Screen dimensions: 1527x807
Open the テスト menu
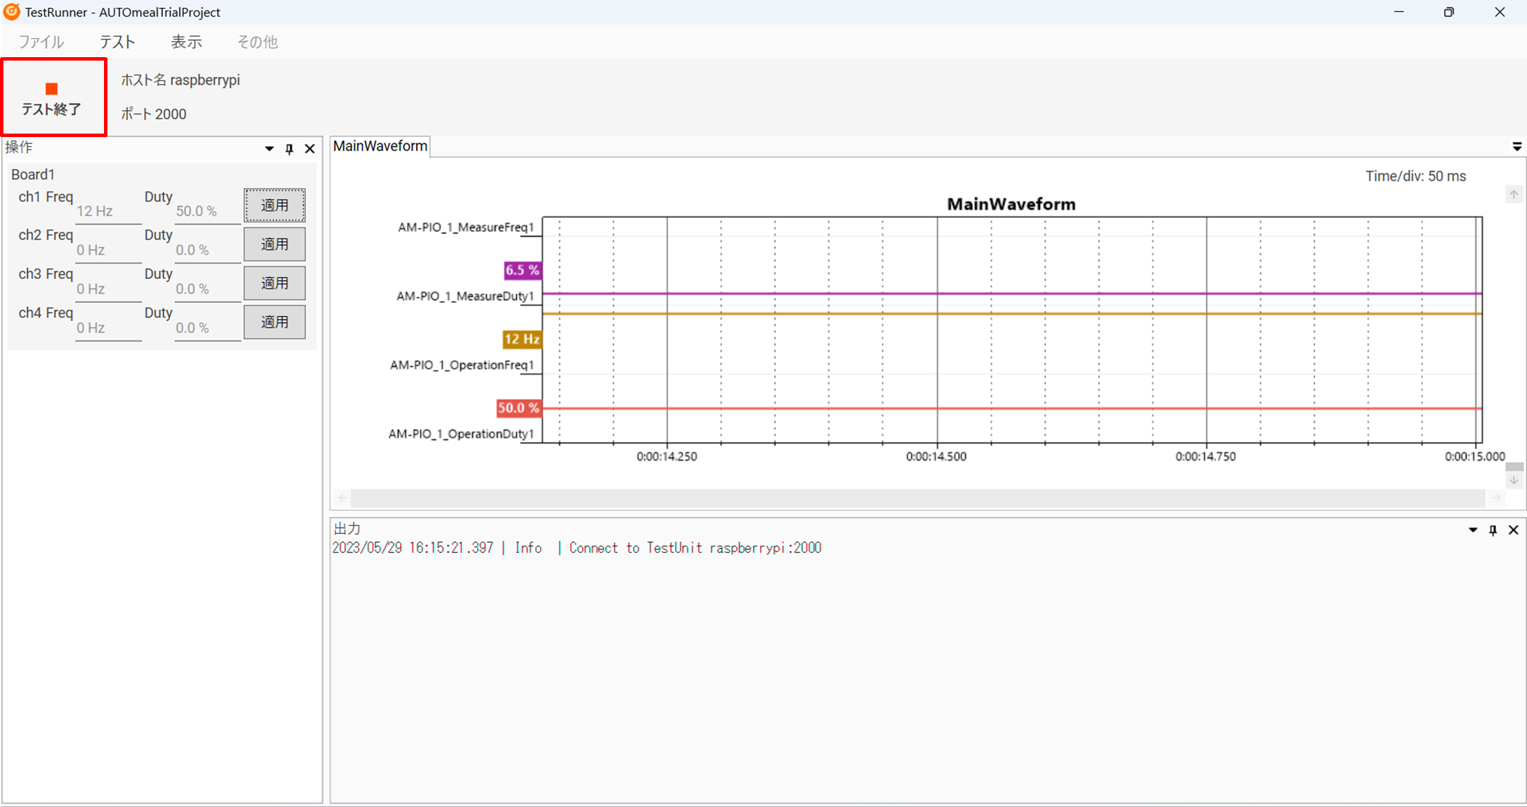tap(118, 42)
